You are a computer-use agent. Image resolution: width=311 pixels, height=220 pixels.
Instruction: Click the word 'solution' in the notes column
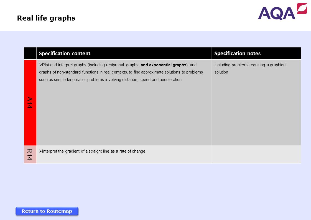[221, 72]
